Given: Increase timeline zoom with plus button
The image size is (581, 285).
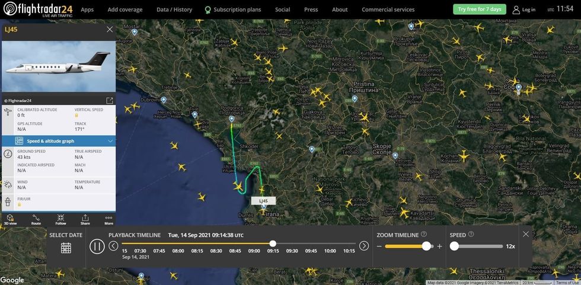Looking at the screenshot, I should pos(439,246).
